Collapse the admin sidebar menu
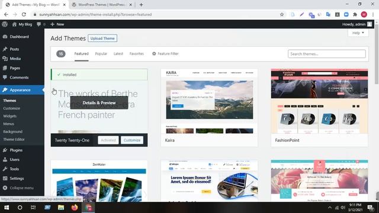 22,188
